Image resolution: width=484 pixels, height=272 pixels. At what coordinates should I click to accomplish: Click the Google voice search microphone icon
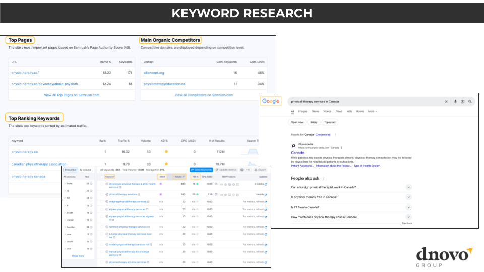[455, 101]
